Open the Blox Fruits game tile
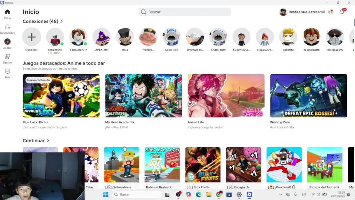Image resolution: width=355 pixels, height=200 pixels. click(203, 165)
